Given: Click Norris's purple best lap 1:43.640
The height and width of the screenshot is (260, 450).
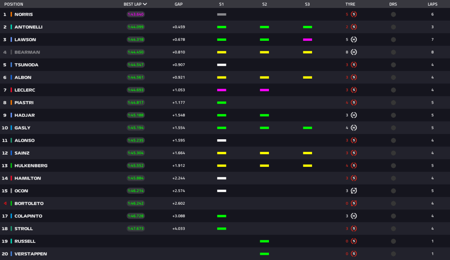Looking at the screenshot, I should tap(136, 14).
